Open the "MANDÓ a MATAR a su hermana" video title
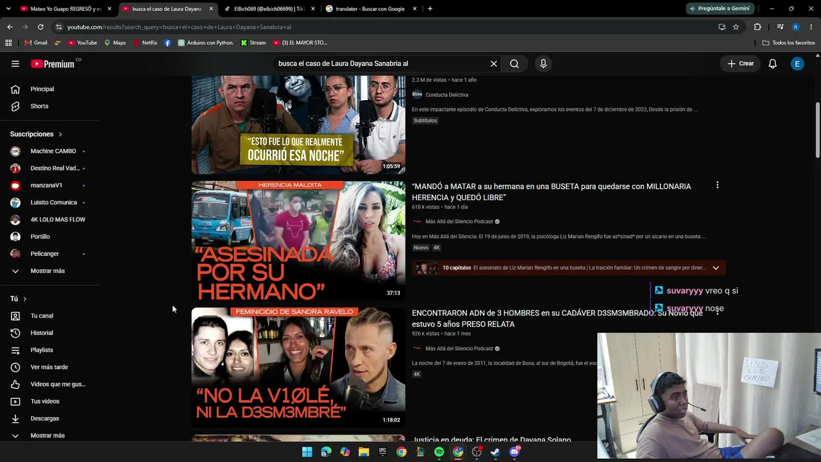This screenshot has height=462, width=821. 552,192
